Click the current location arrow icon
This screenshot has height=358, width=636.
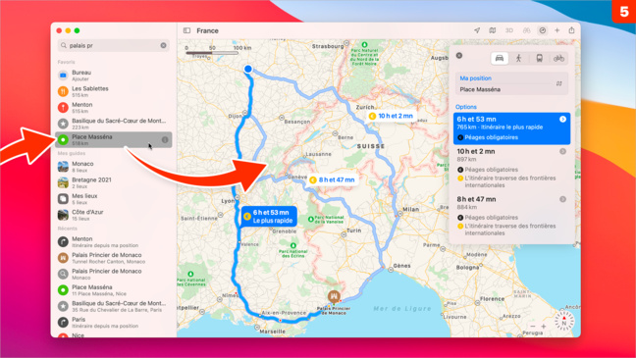(477, 30)
